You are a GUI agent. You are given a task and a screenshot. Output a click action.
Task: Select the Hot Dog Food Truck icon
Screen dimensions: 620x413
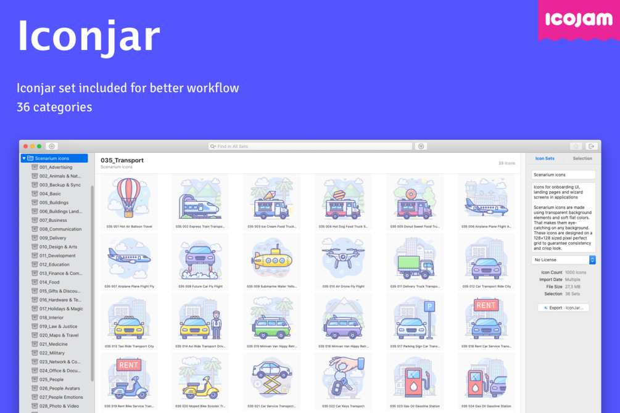[x=343, y=202]
